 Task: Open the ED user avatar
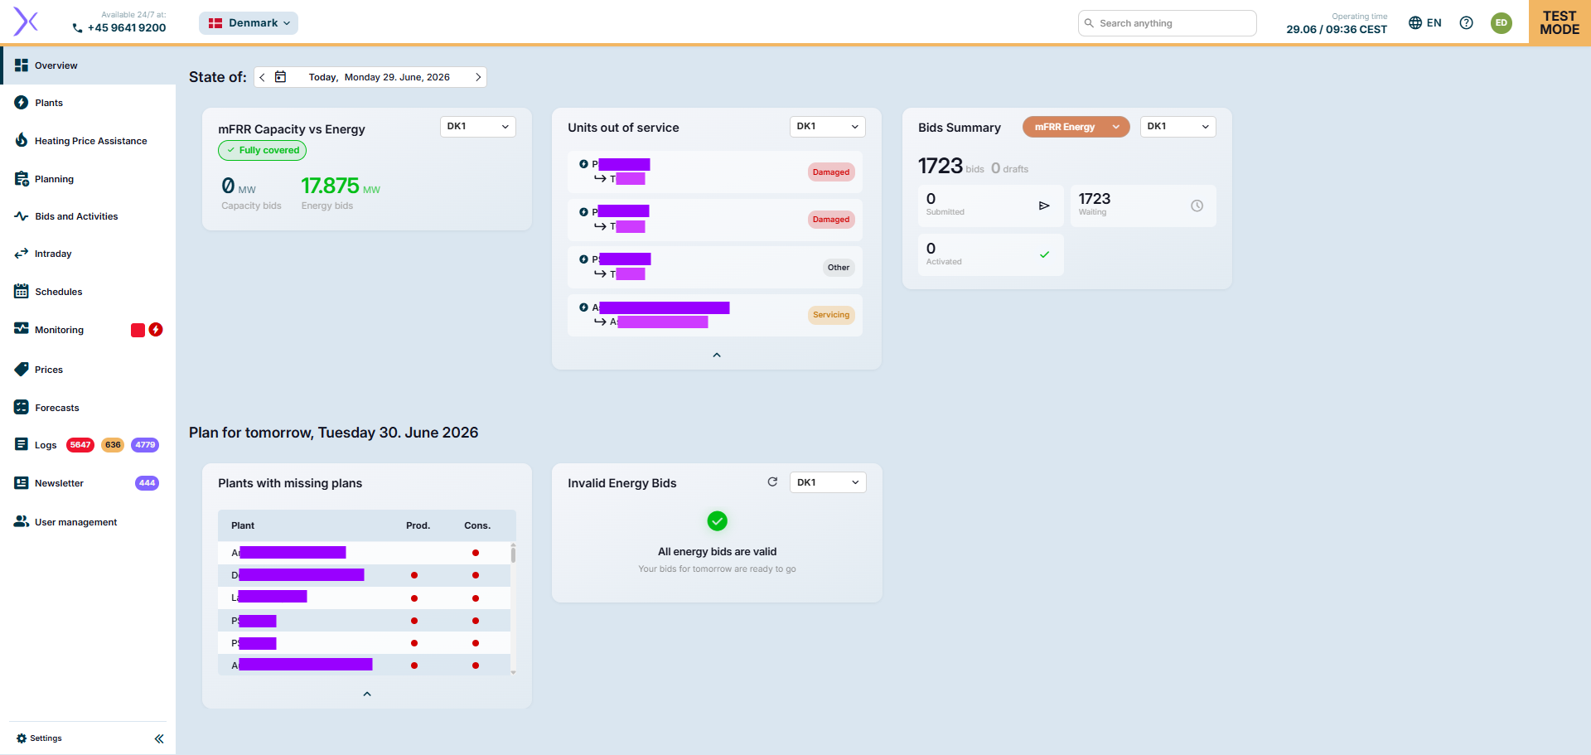pos(1501,23)
